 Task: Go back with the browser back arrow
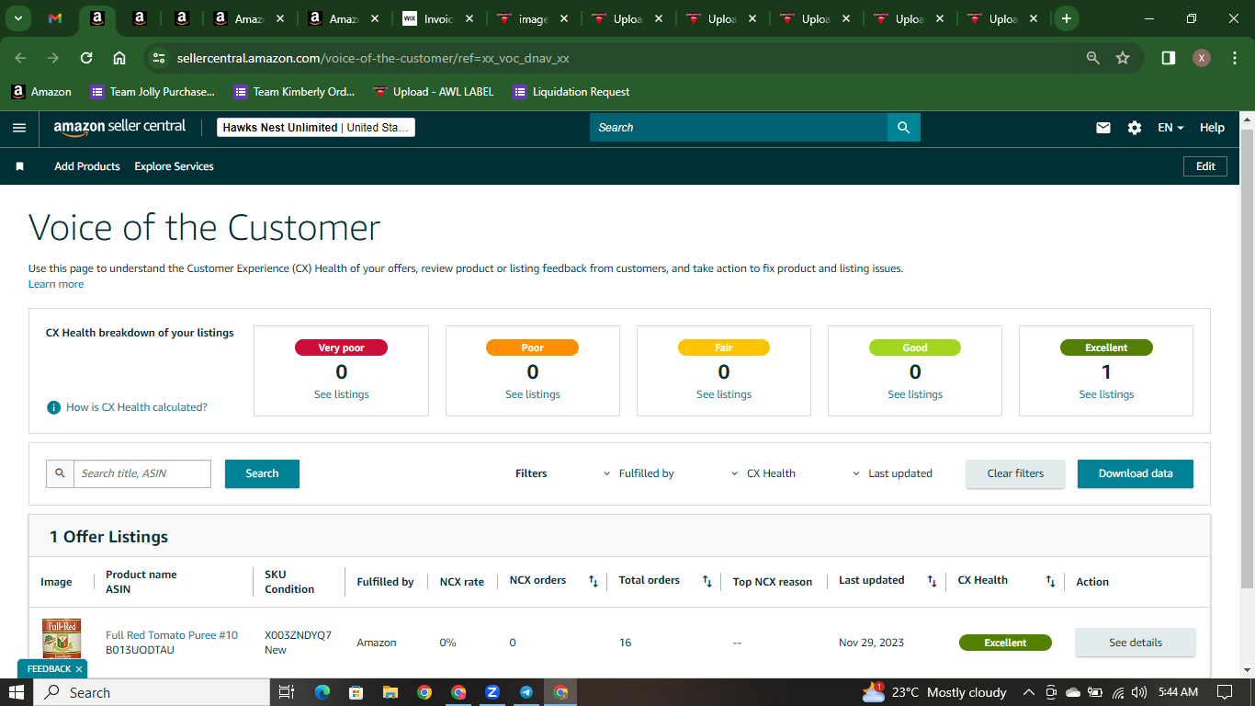click(20, 58)
